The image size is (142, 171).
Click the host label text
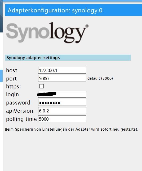tap(12, 70)
